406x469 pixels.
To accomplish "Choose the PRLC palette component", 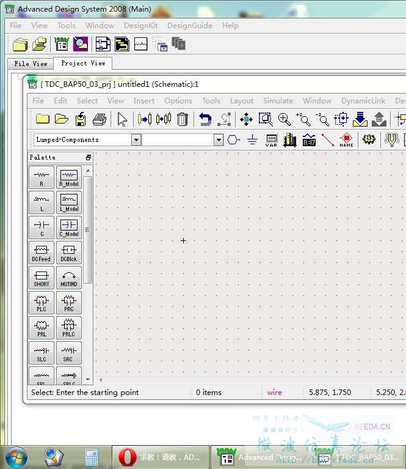I will (x=69, y=328).
